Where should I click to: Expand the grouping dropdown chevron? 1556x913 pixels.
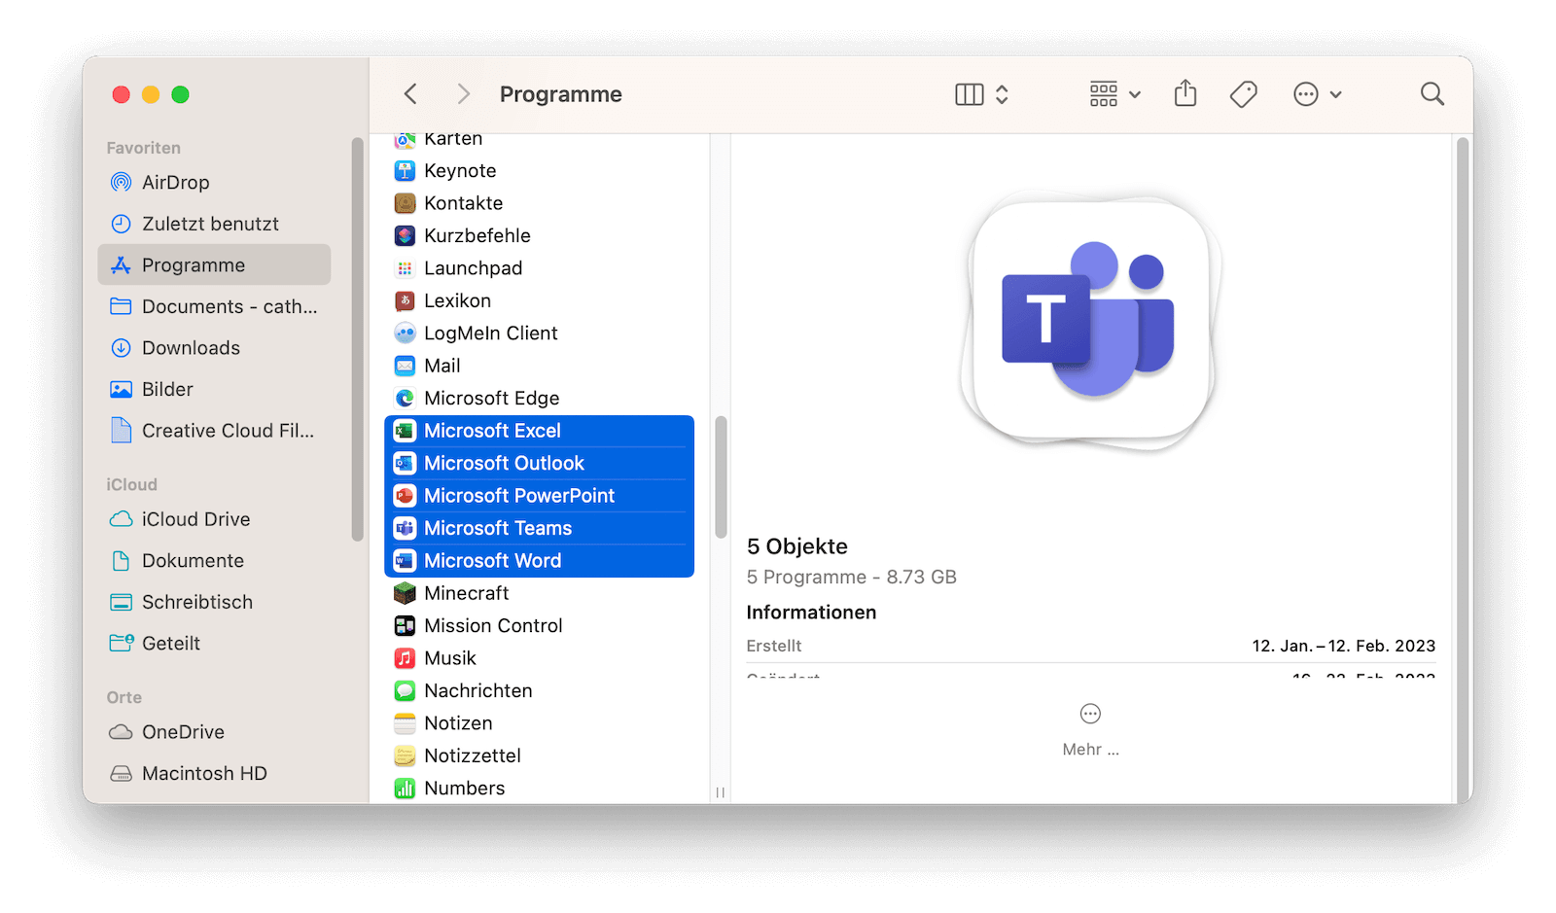click(x=1135, y=95)
